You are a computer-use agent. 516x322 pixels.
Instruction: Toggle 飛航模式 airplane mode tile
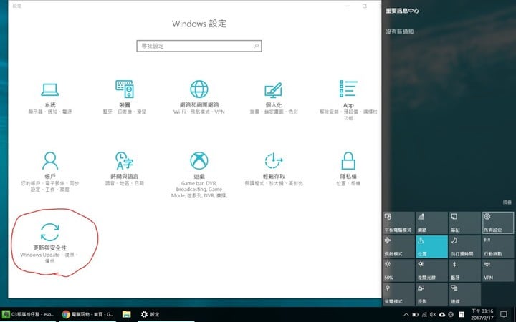[x=398, y=247]
